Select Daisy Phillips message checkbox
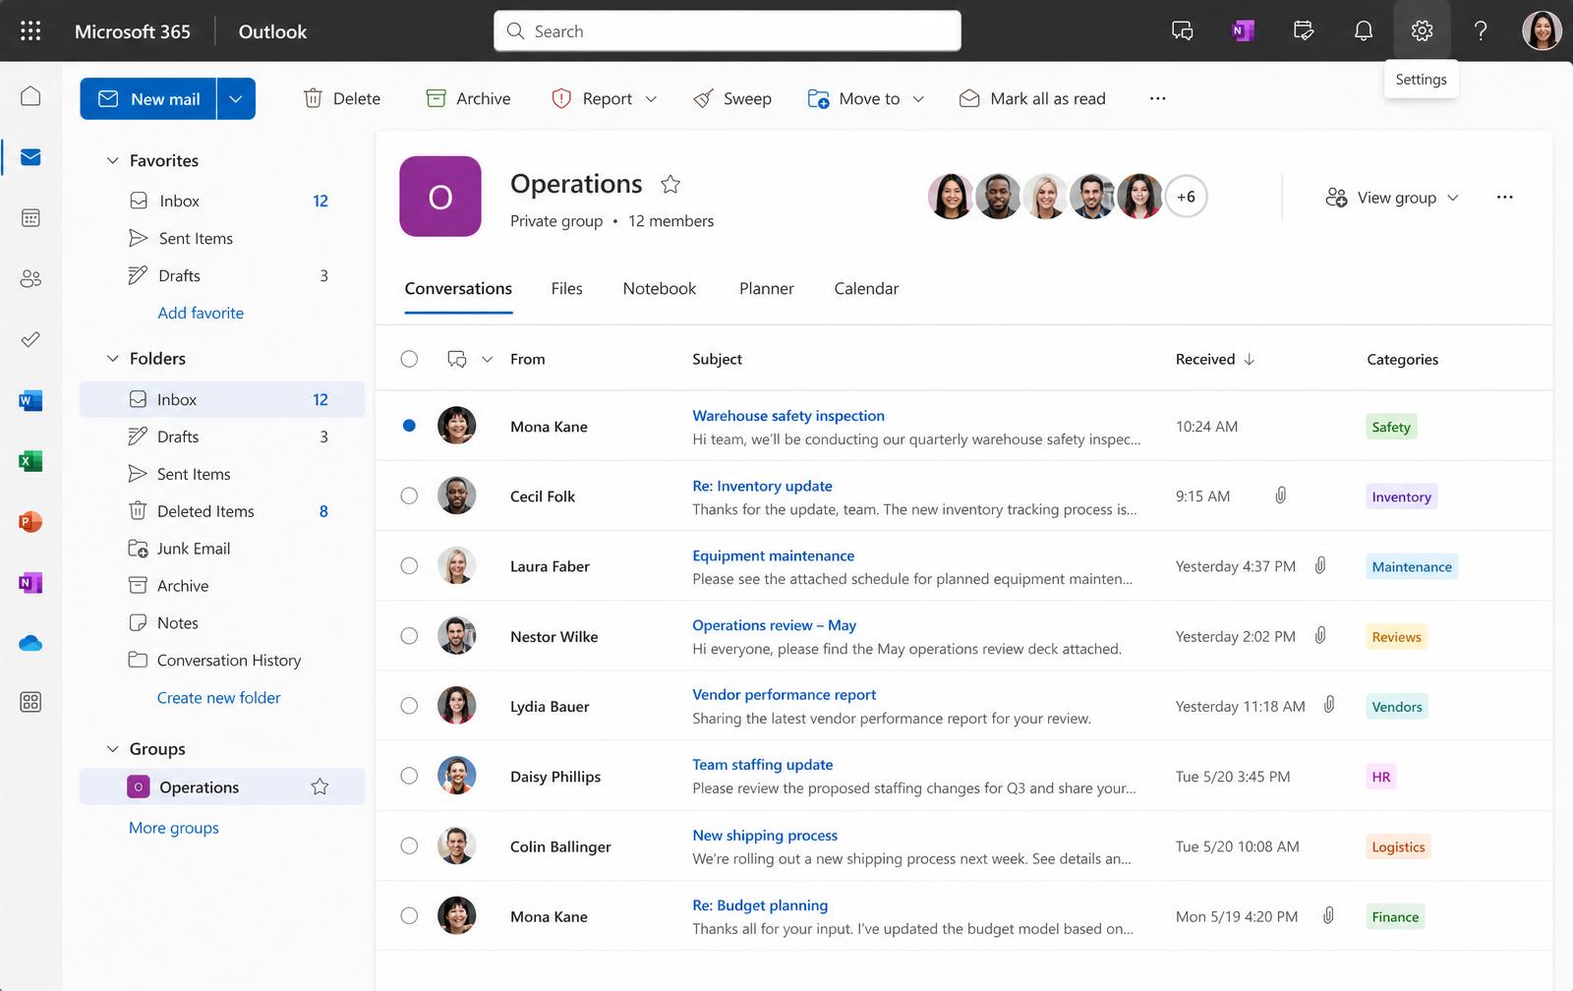The height and width of the screenshot is (991, 1573). 409,776
